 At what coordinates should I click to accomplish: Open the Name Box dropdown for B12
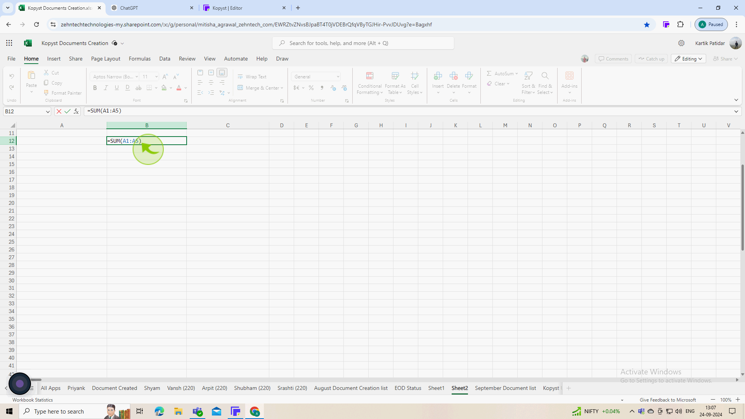pyautogui.click(x=48, y=112)
